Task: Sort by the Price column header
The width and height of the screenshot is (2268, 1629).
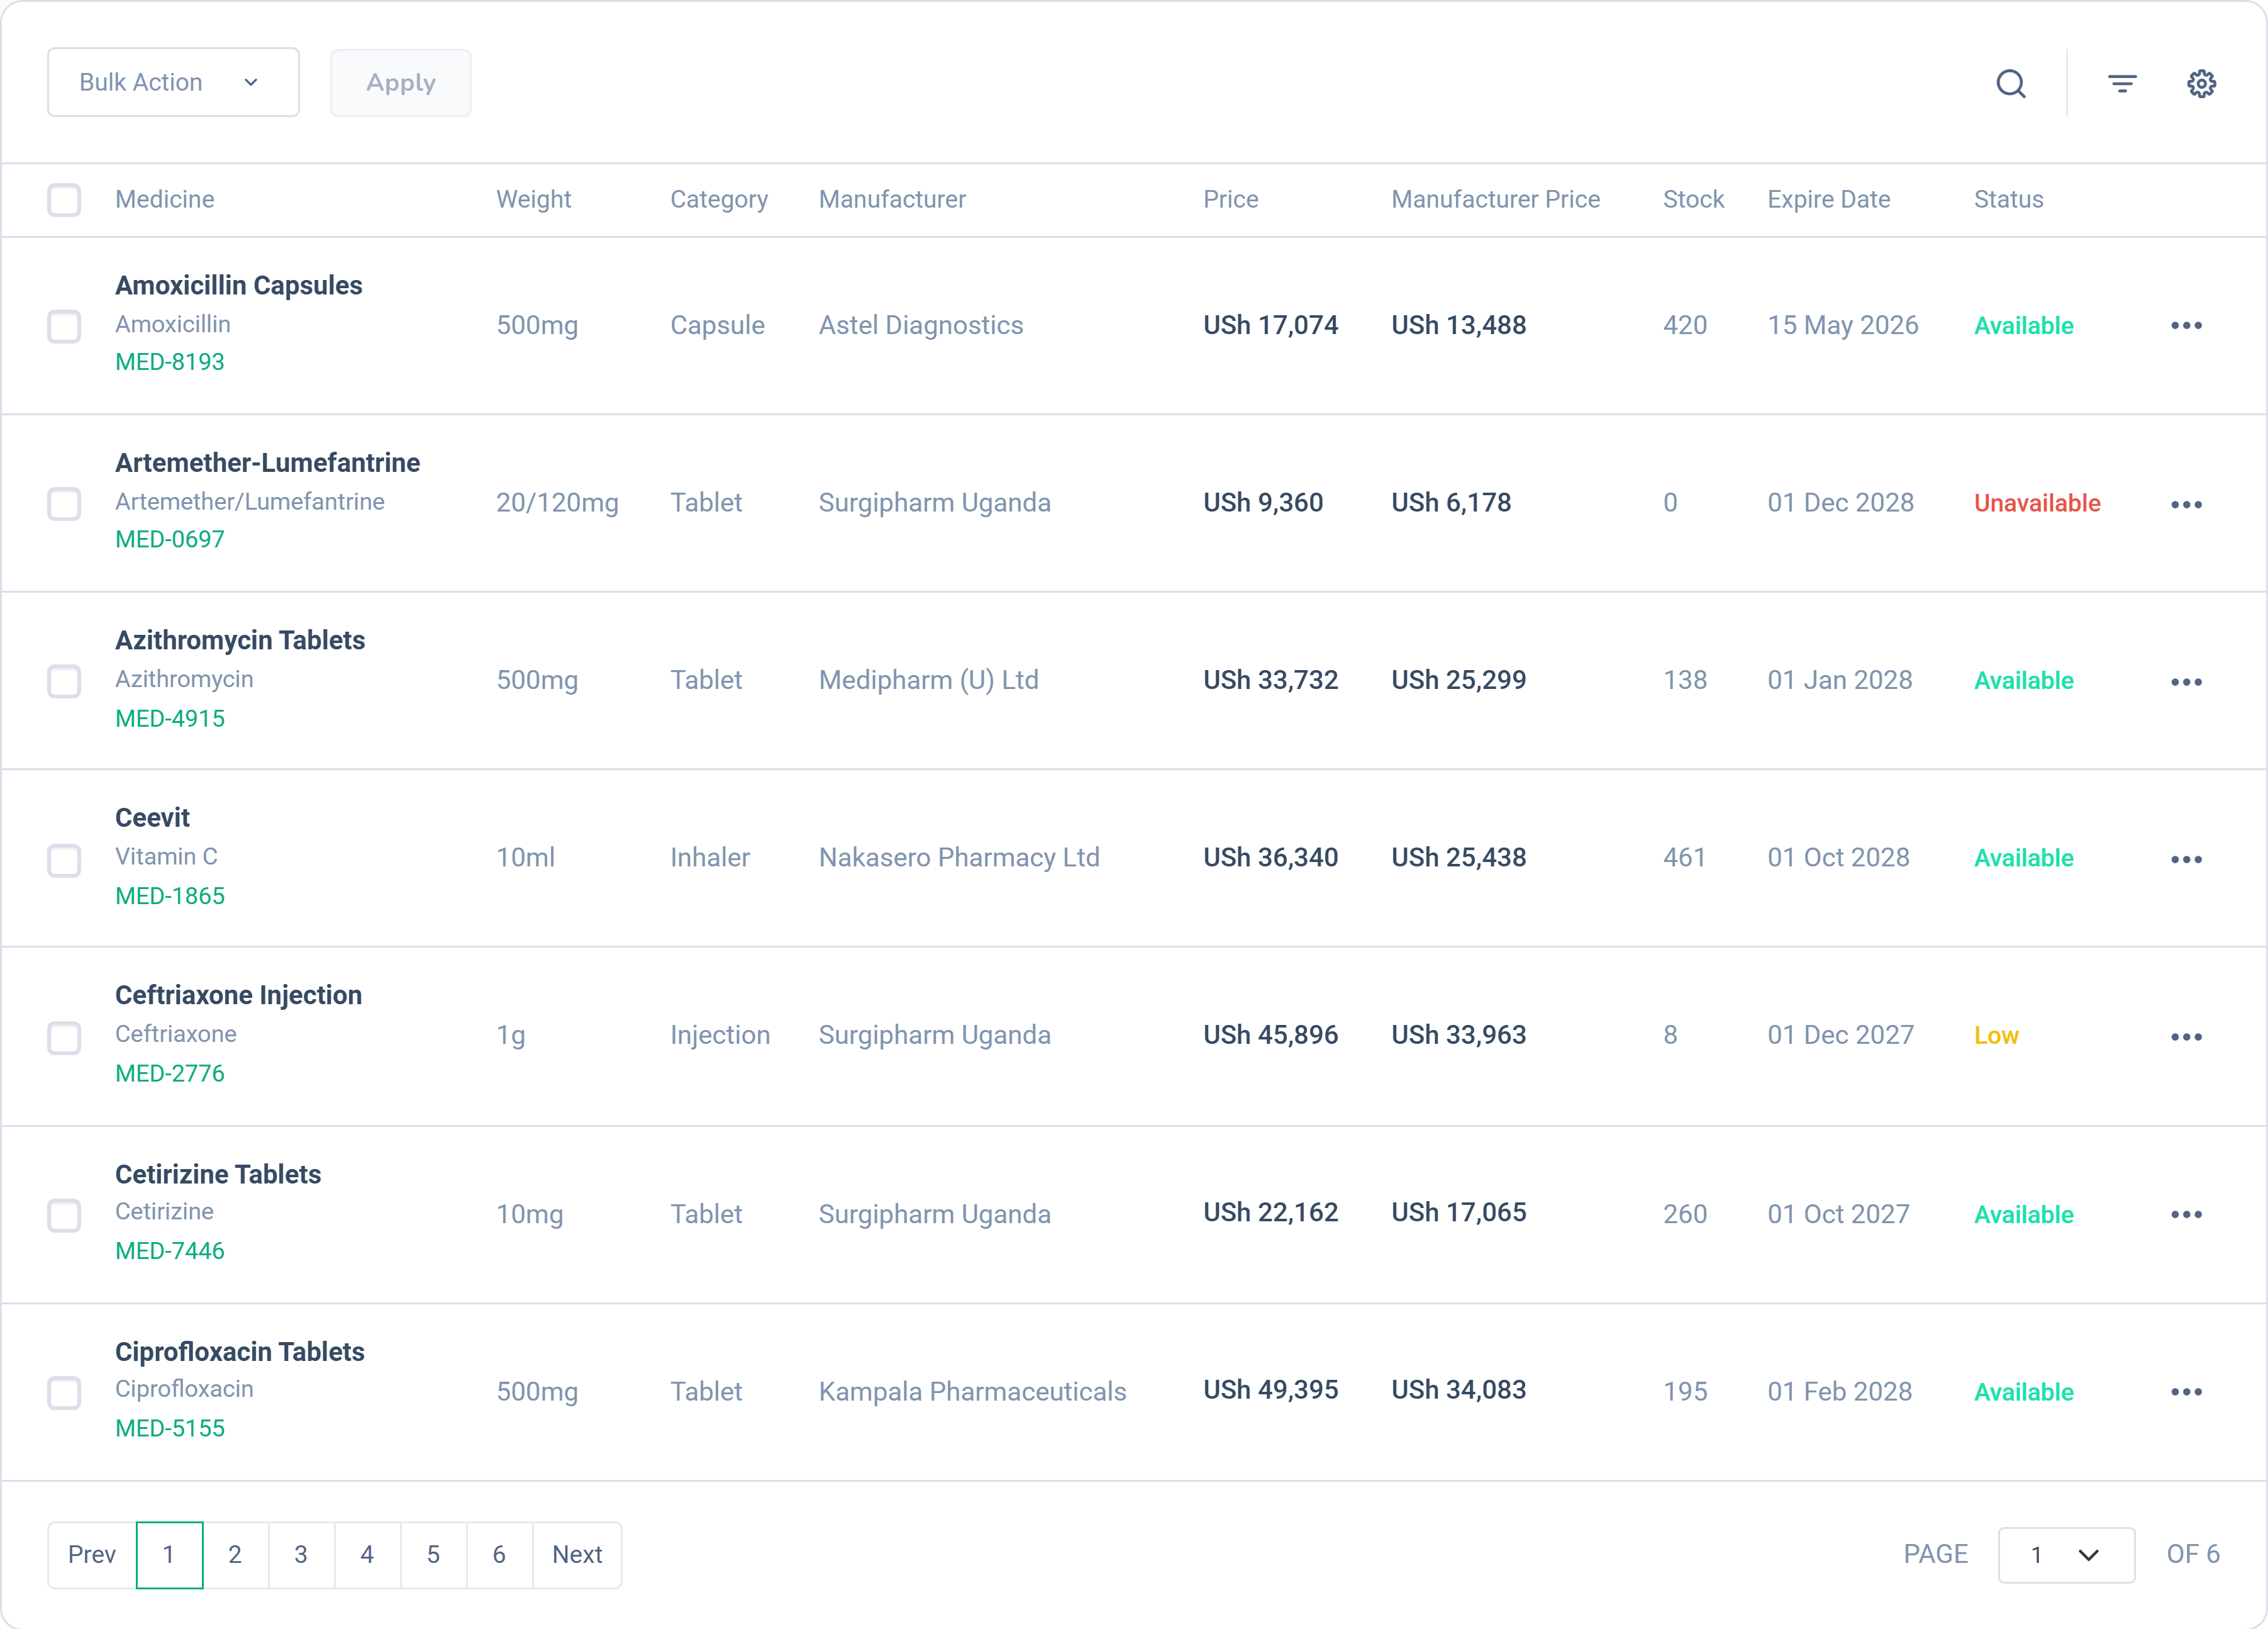Action: click(x=1230, y=199)
